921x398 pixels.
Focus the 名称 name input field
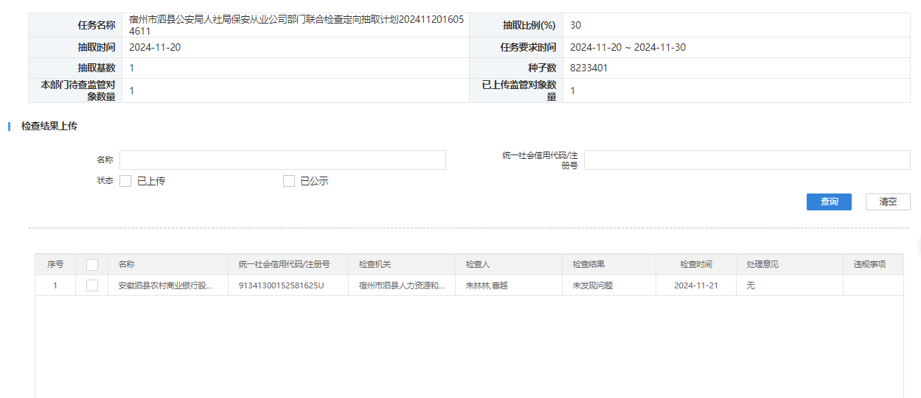pos(282,160)
